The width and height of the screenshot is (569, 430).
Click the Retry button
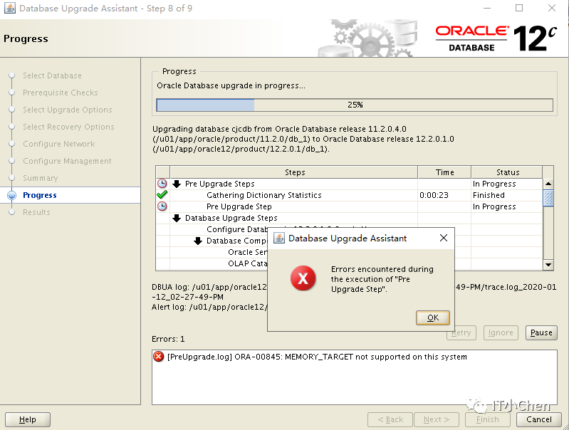pos(461,334)
